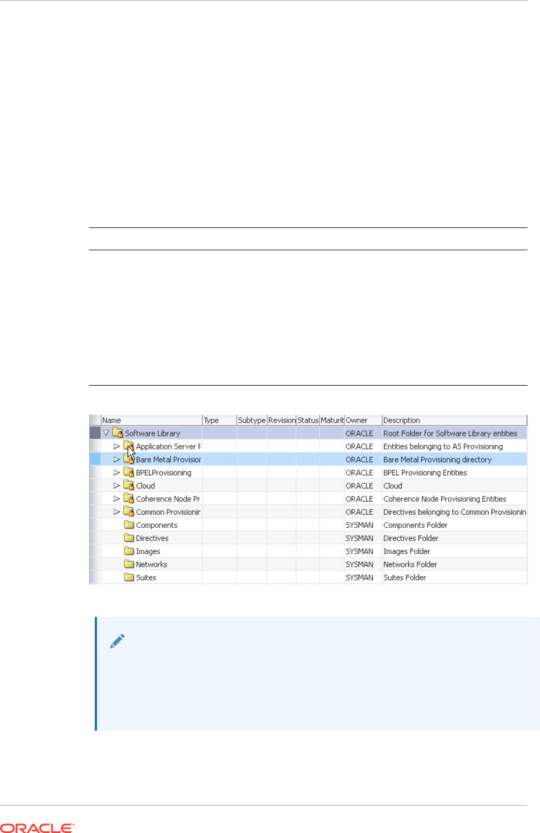The width and height of the screenshot is (540, 833).
Task: Select the Suites folder name
Action: pyautogui.click(x=146, y=578)
